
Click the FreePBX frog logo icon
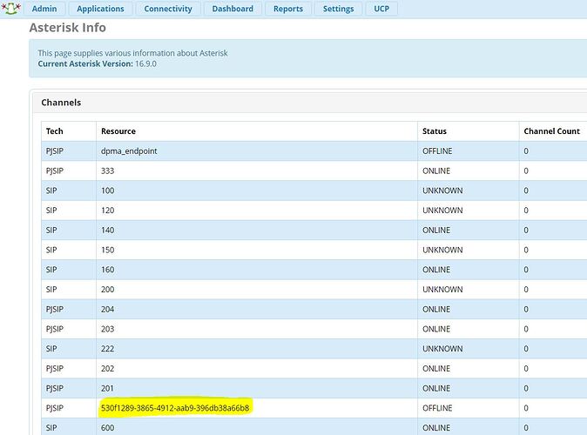pos(10,9)
